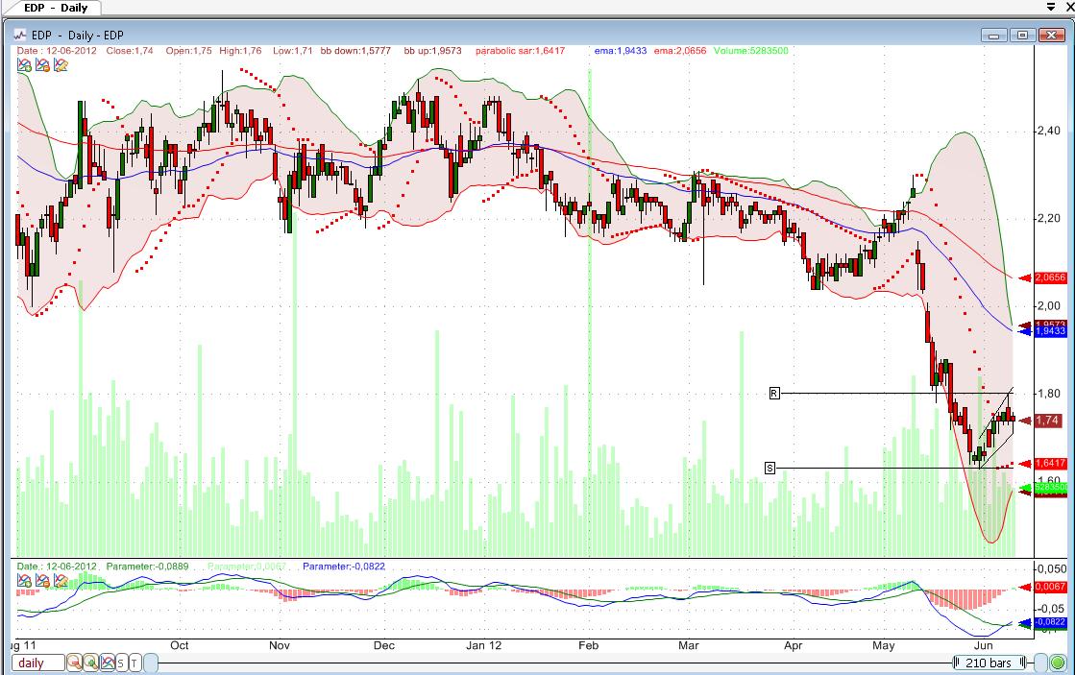Click the High:1,76 readout
This screenshot has height=675, width=1075.
(240, 51)
